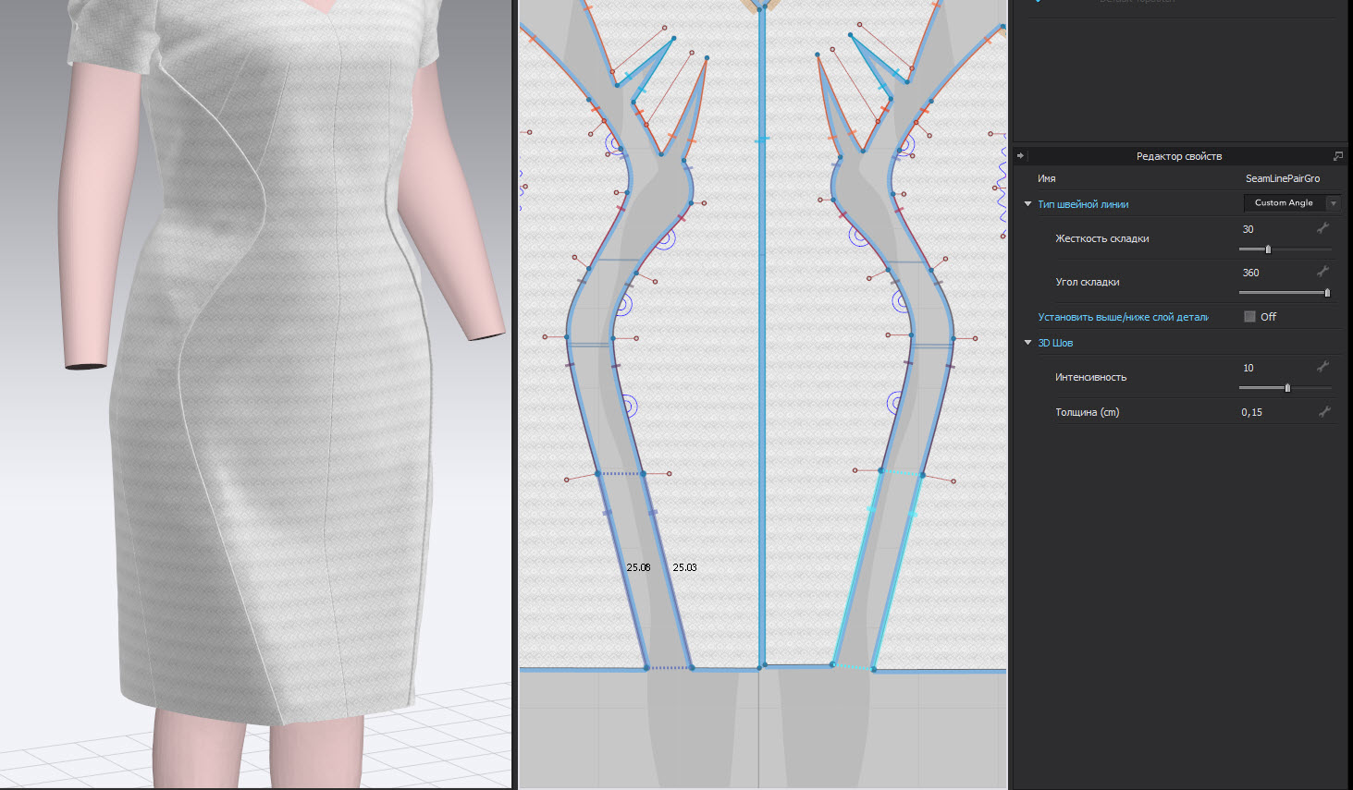Image resolution: width=1353 pixels, height=790 pixels.
Task: Collapse the Тип швейной линии section
Action: pyautogui.click(x=1027, y=204)
